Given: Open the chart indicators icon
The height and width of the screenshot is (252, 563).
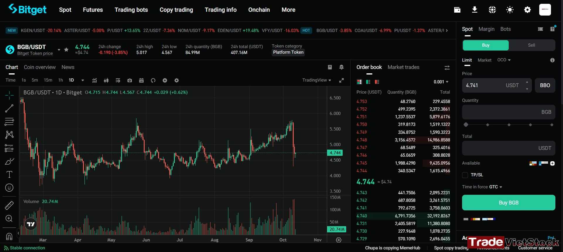Looking at the screenshot, I should [x=94, y=80].
